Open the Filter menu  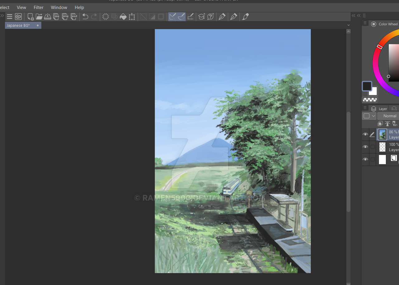coord(39,7)
